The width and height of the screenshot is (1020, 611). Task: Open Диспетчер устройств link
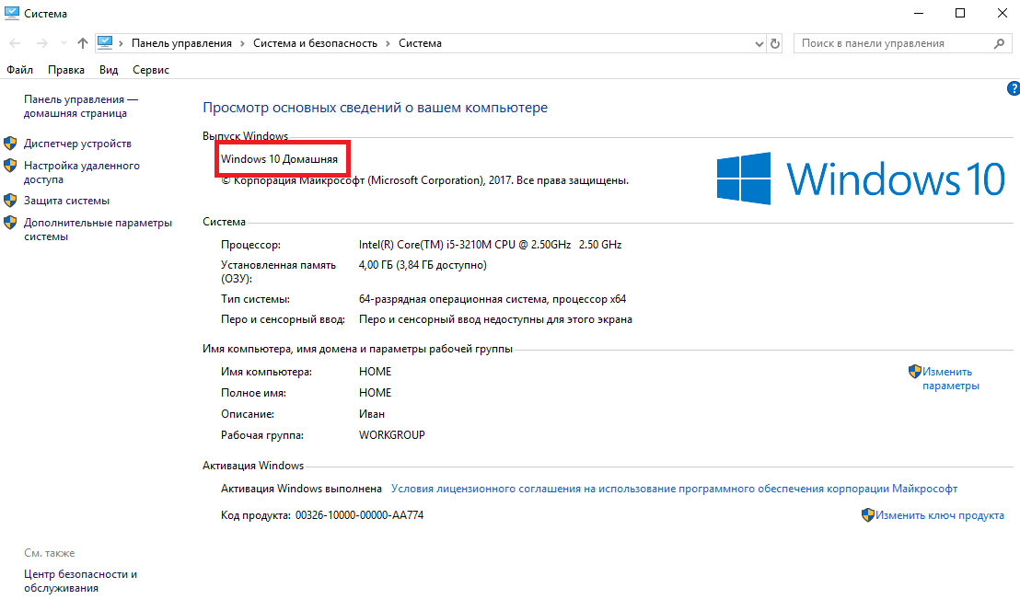[77, 144]
